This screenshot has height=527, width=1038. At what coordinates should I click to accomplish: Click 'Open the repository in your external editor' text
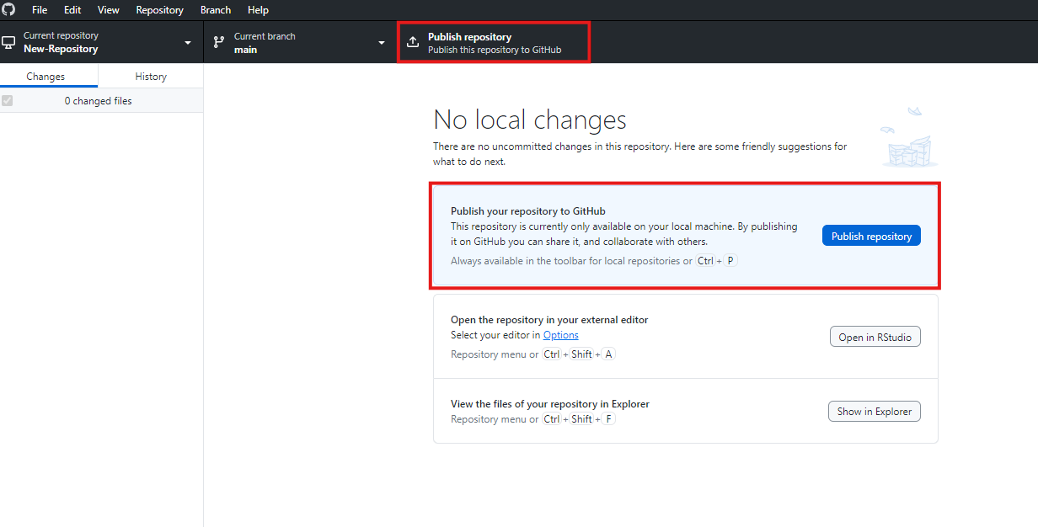coord(549,320)
